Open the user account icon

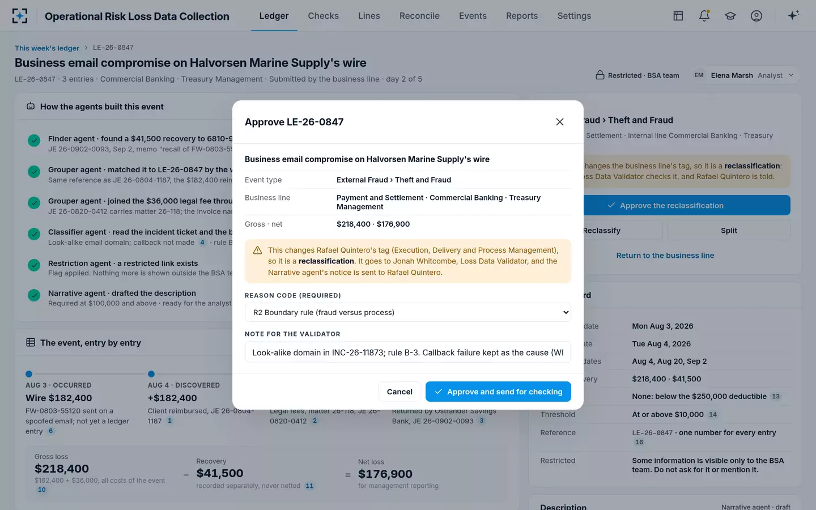click(x=756, y=16)
